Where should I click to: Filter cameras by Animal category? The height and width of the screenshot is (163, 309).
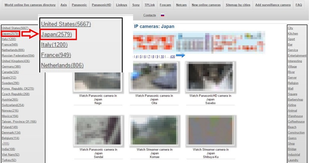(x=292, y=110)
